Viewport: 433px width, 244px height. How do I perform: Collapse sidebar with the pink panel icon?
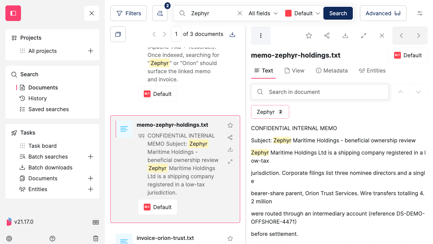pos(13,13)
